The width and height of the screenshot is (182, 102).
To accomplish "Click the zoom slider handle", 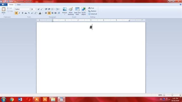I will (172, 95).
